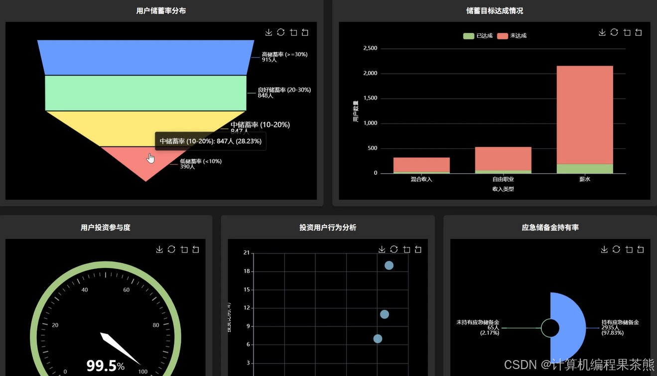657x376 pixels.
Task: Click the 2,500 y-axis value
Action: (370, 48)
